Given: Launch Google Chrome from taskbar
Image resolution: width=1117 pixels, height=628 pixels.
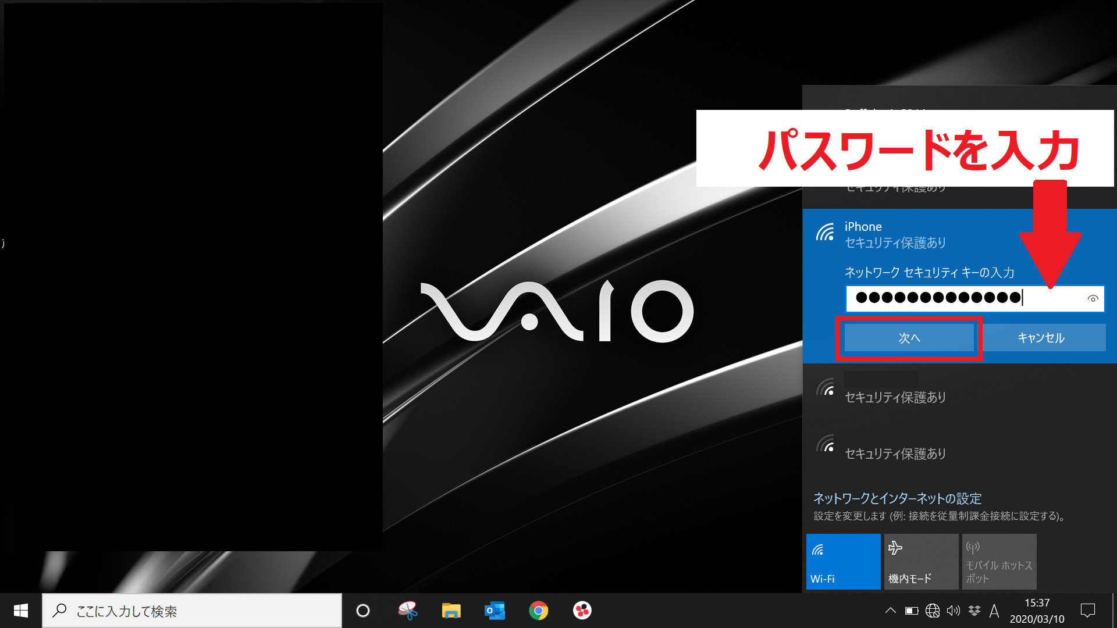Looking at the screenshot, I should click(538, 611).
